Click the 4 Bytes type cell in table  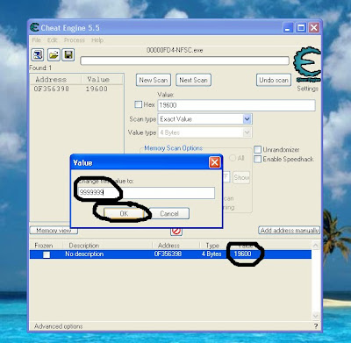coord(211,254)
